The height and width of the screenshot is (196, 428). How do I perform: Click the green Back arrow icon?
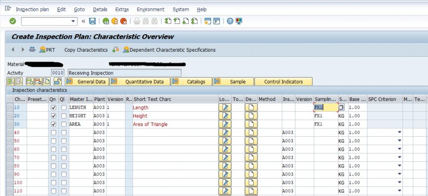[x=106, y=21]
